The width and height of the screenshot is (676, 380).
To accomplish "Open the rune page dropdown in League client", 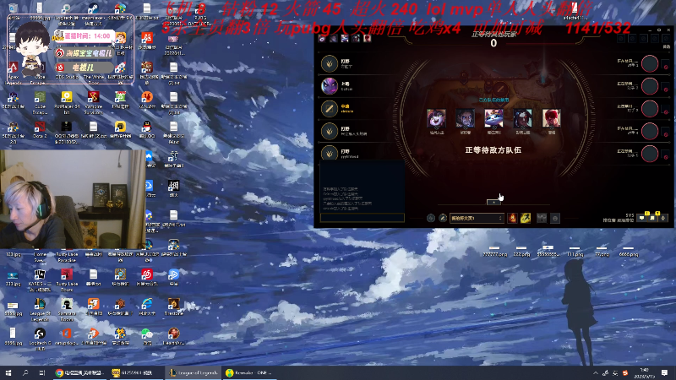I will click(x=477, y=219).
